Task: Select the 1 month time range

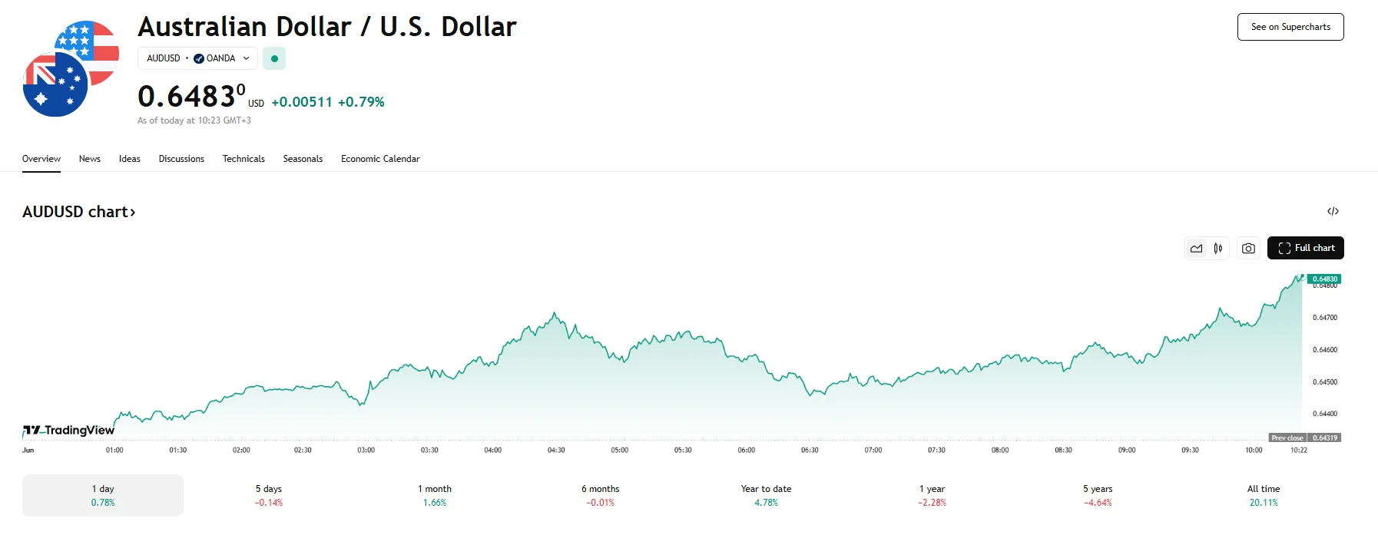Action: pos(435,495)
